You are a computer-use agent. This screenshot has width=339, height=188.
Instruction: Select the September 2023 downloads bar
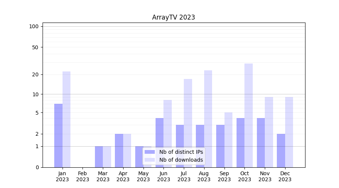228,140
